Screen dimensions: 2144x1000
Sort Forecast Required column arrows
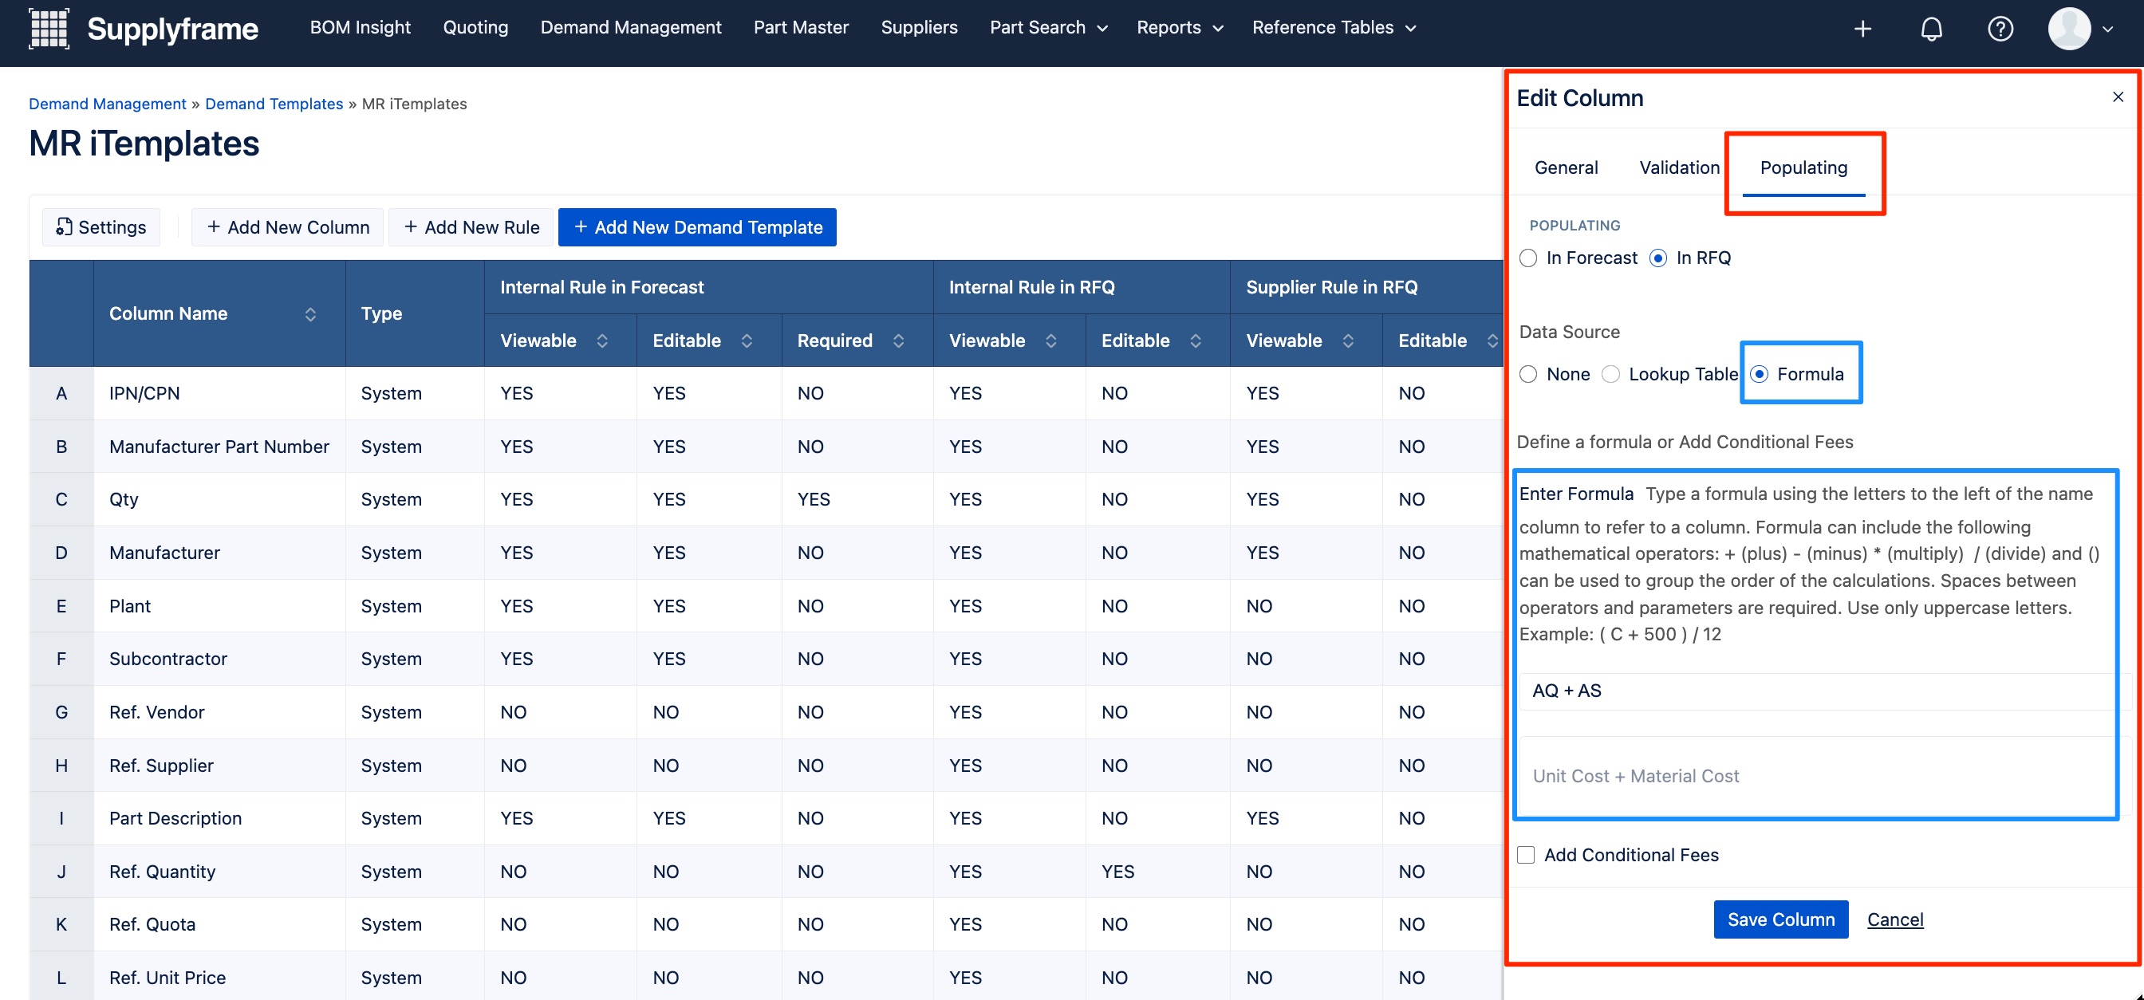point(898,341)
